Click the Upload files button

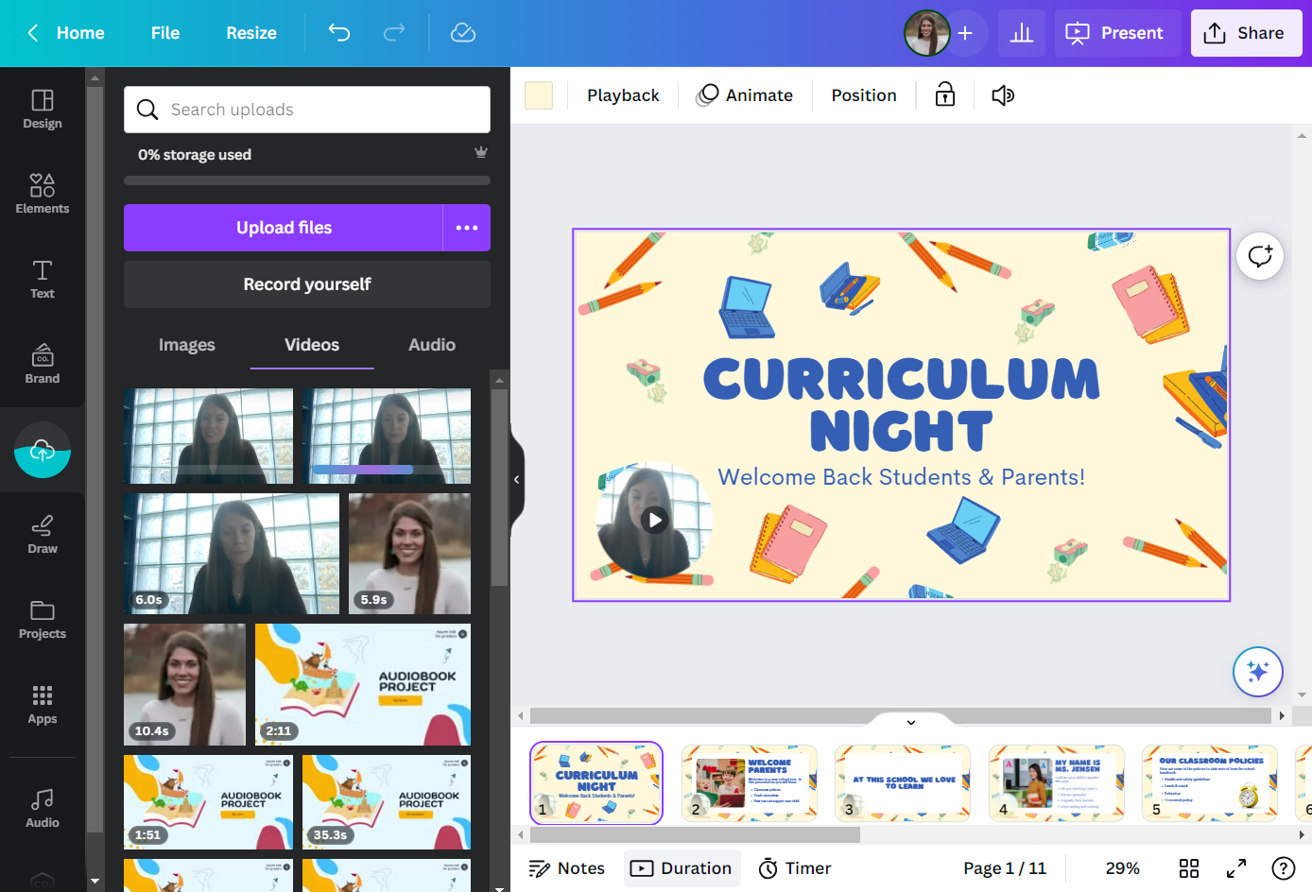(x=284, y=228)
